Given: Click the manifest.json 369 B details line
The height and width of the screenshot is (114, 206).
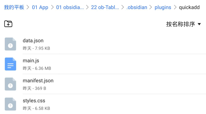Looking at the screenshot, I should pyautogui.click(x=34, y=88).
